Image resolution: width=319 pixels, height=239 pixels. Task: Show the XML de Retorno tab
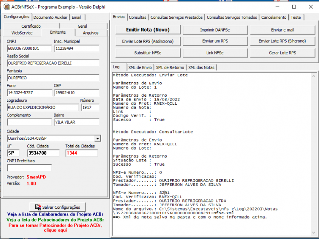click(170, 67)
